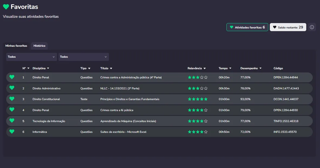
Task: Sort by Tipo column header
Action: coord(85,68)
